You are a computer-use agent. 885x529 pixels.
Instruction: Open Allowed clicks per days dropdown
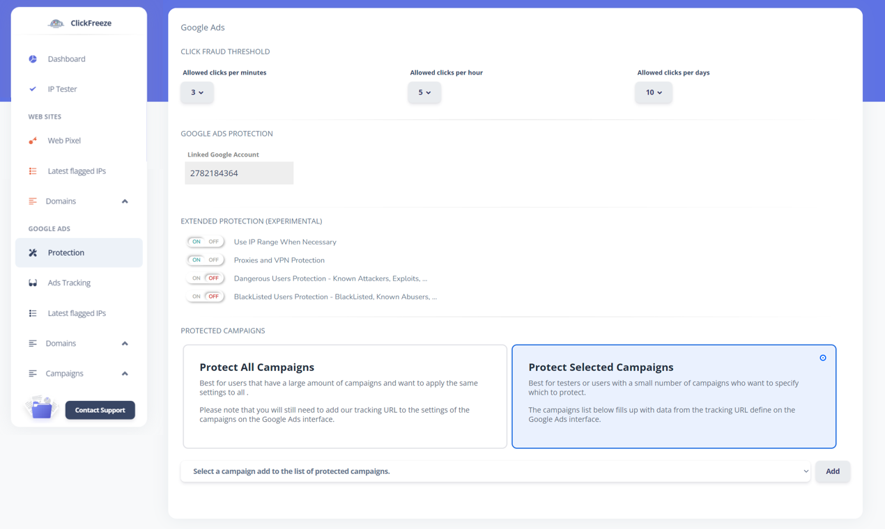pyautogui.click(x=654, y=93)
